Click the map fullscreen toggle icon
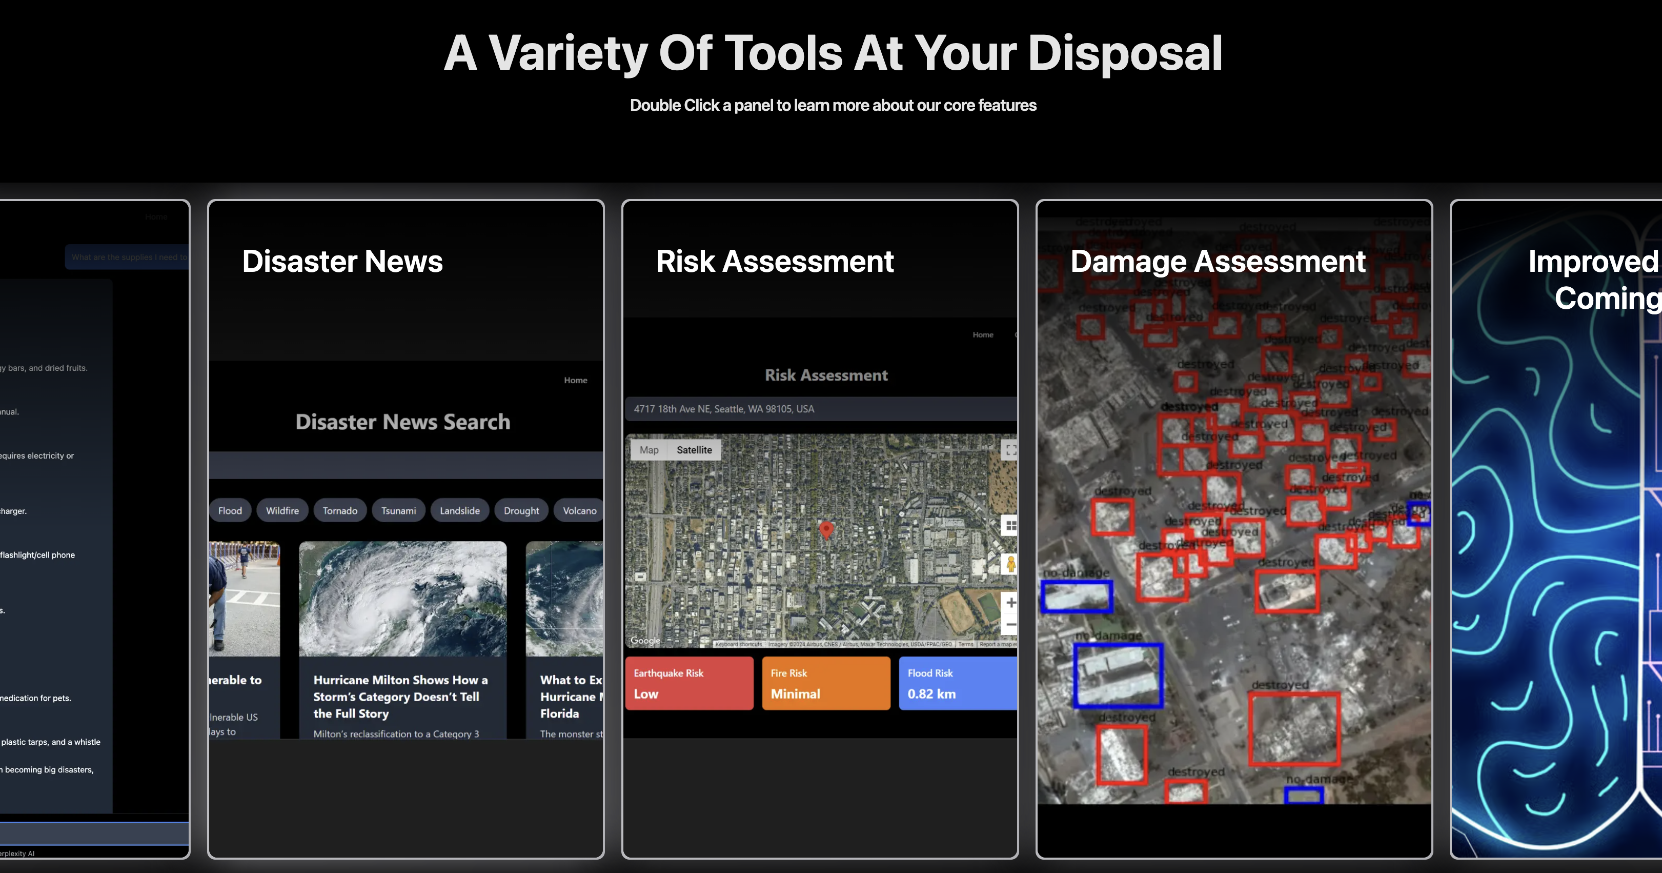This screenshot has width=1662, height=873. (1010, 450)
